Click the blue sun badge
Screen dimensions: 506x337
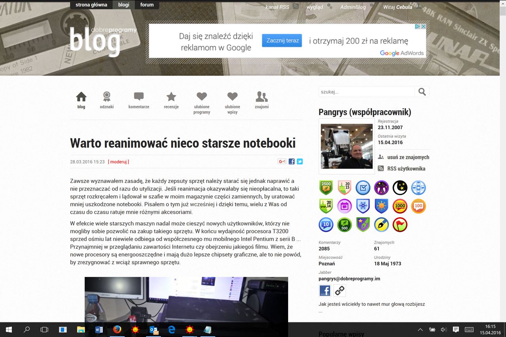[381, 206]
